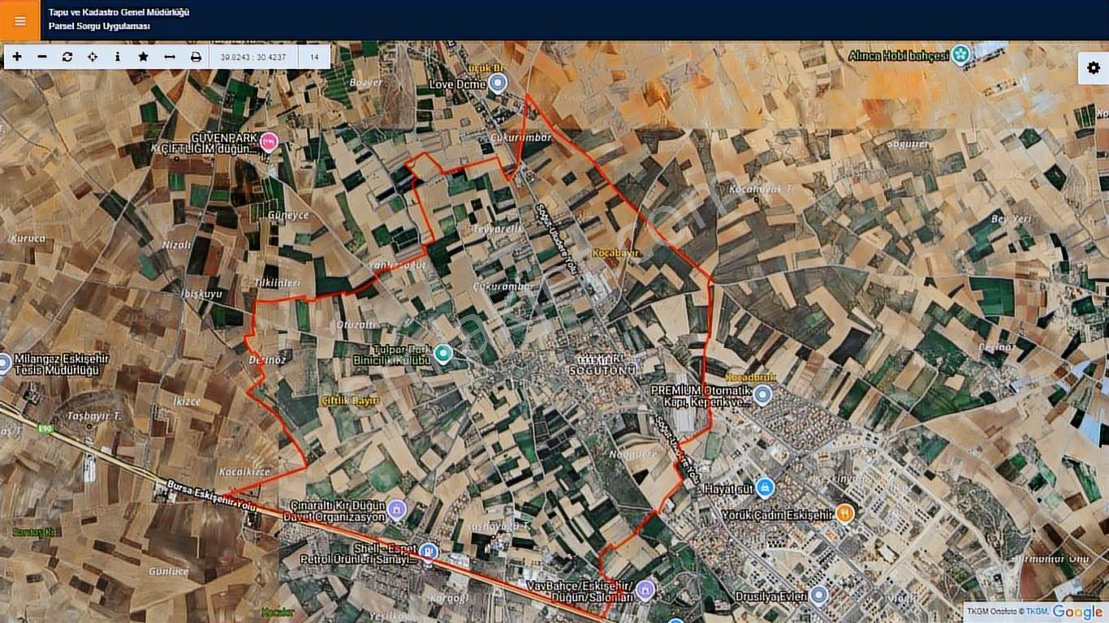1109x623 pixels.
Task: Open the Hayat süt shop marker
Action: 764,488
